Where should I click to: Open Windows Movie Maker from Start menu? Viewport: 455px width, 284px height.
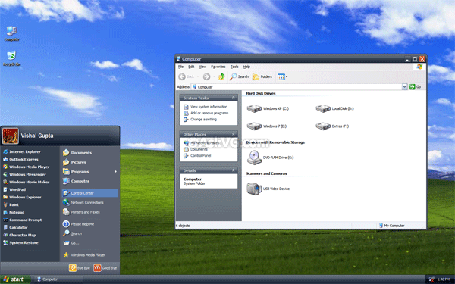tap(26, 182)
